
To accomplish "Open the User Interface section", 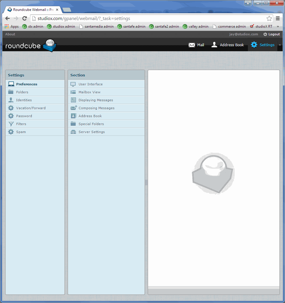I will pyautogui.click(x=90, y=84).
